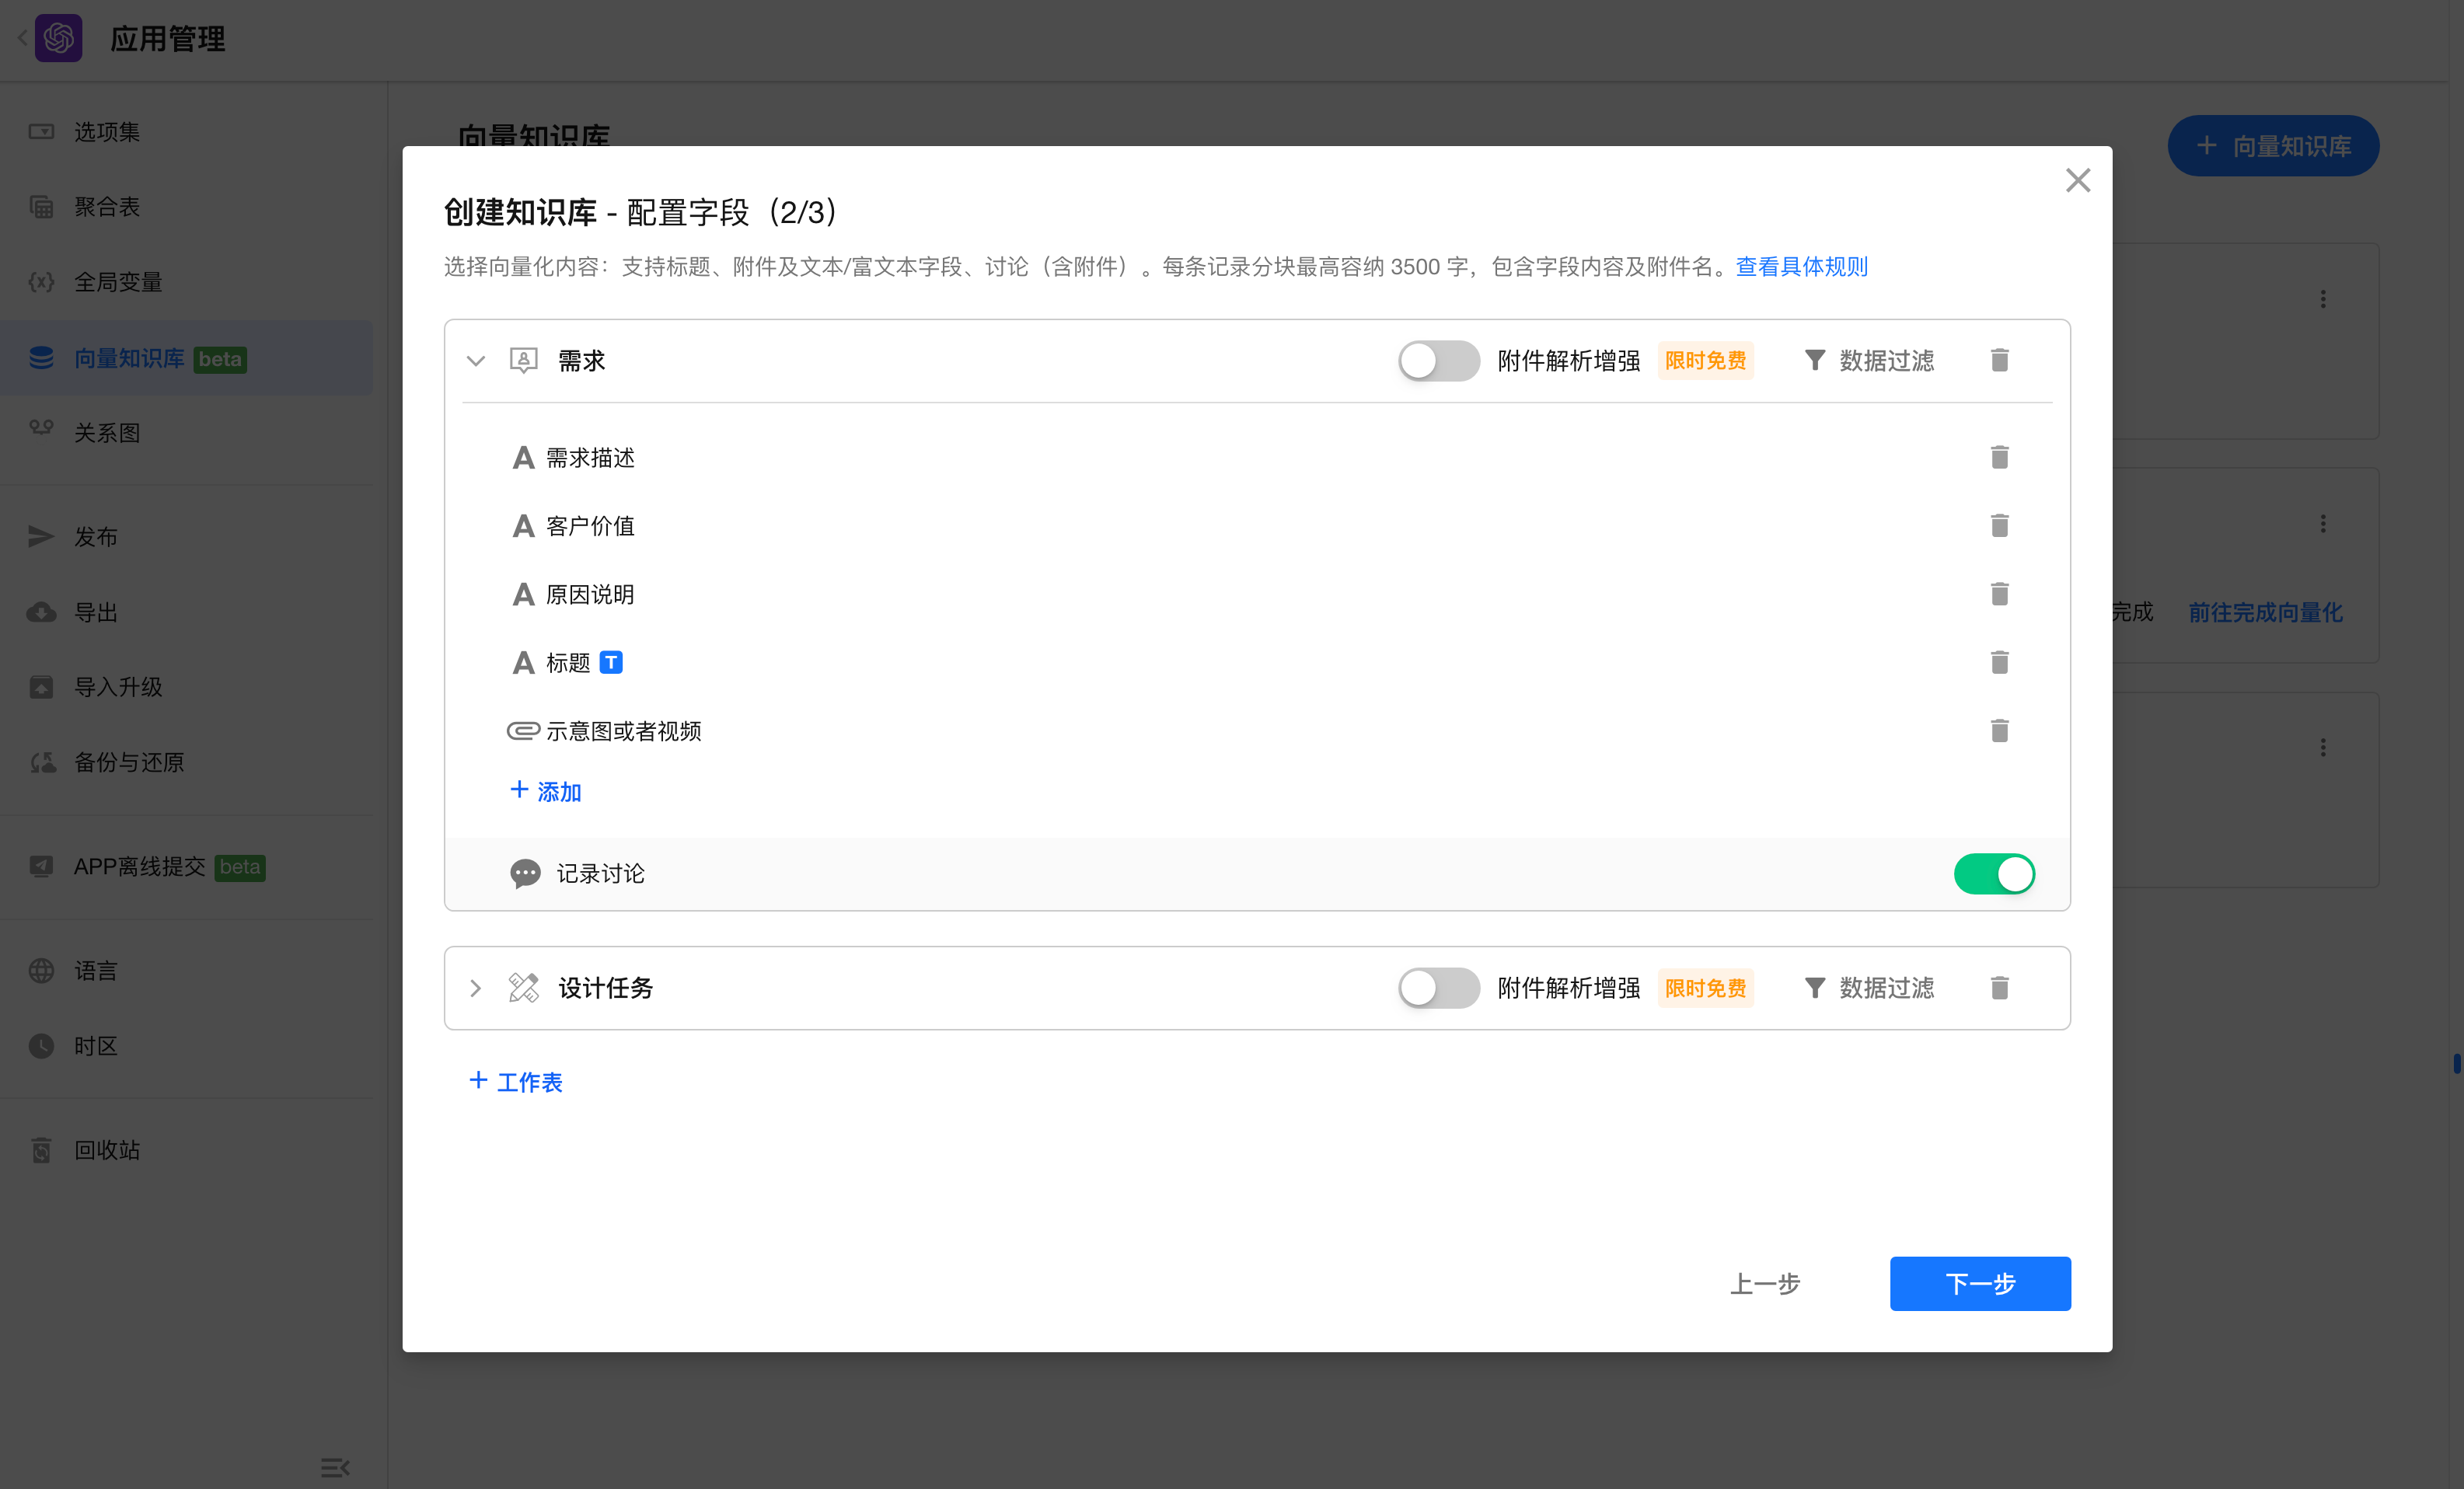Viewport: 2464px width, 1489px height.
Task: Delete the 示意图或者视频 attachment field
Action: pyautogui.click(x=1998, y=731)
